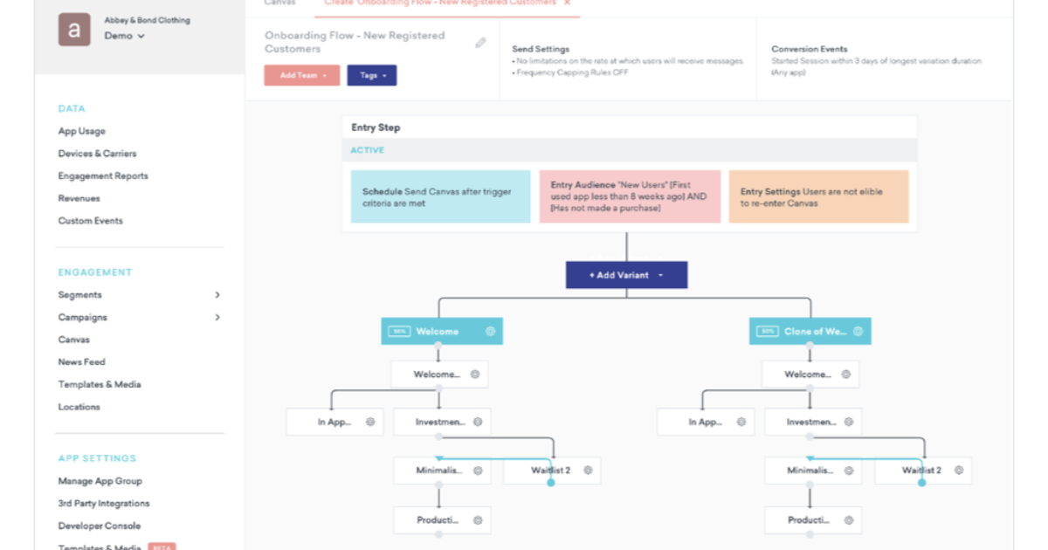Click gear on the Minimalis... step

coord(478,471)
